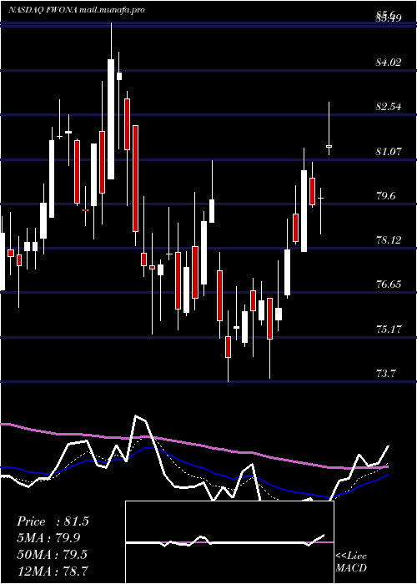The height and width of the screenshot is (584, 417).
Task: Click the Price : 81.5 readout
Action: tap(53, 521)
